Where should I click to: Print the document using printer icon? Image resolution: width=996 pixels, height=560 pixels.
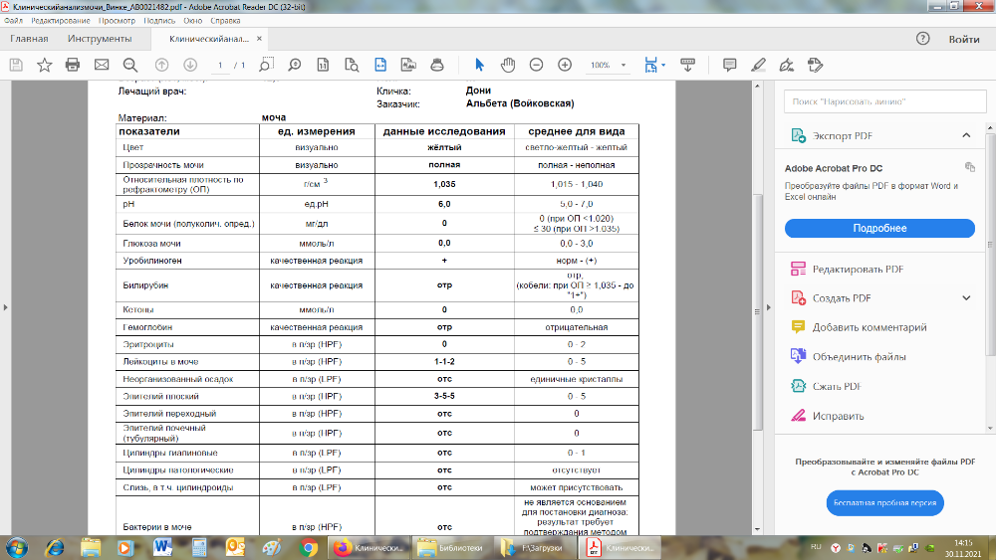point(73,65)
